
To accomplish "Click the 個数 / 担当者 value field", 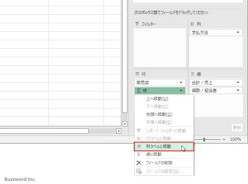I will tap(216, 91).
